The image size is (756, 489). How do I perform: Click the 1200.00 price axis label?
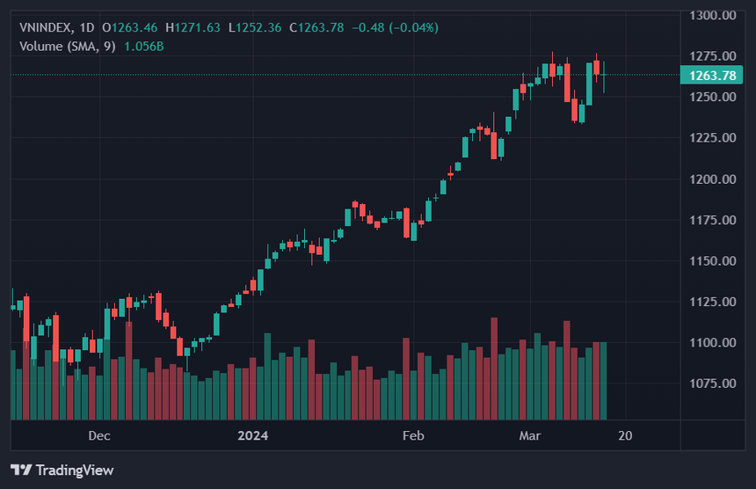[x=713, y=179]
